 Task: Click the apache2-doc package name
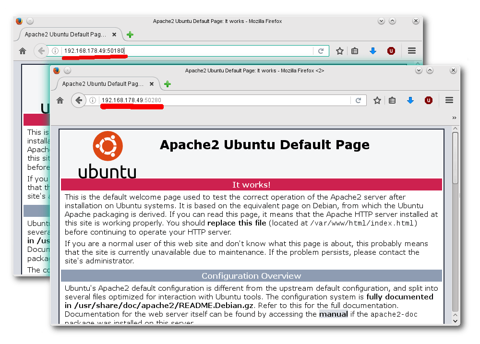click(x=394, y=314)
